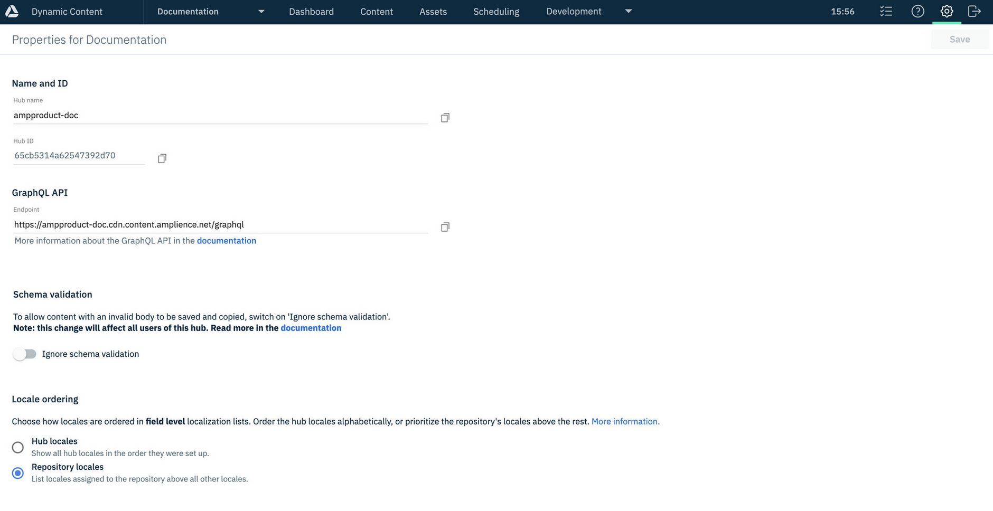Go to the Content tab
The width and height of the screenshot is (993, 511).
tap(377, 12)
